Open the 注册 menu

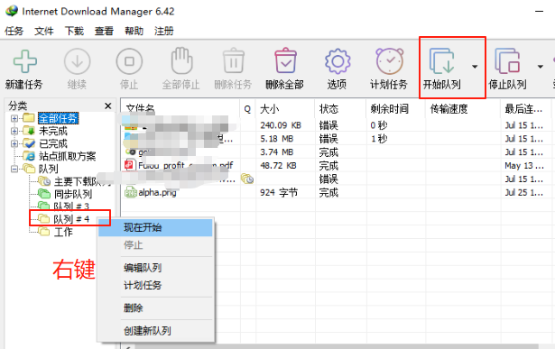tap(164, 32)
